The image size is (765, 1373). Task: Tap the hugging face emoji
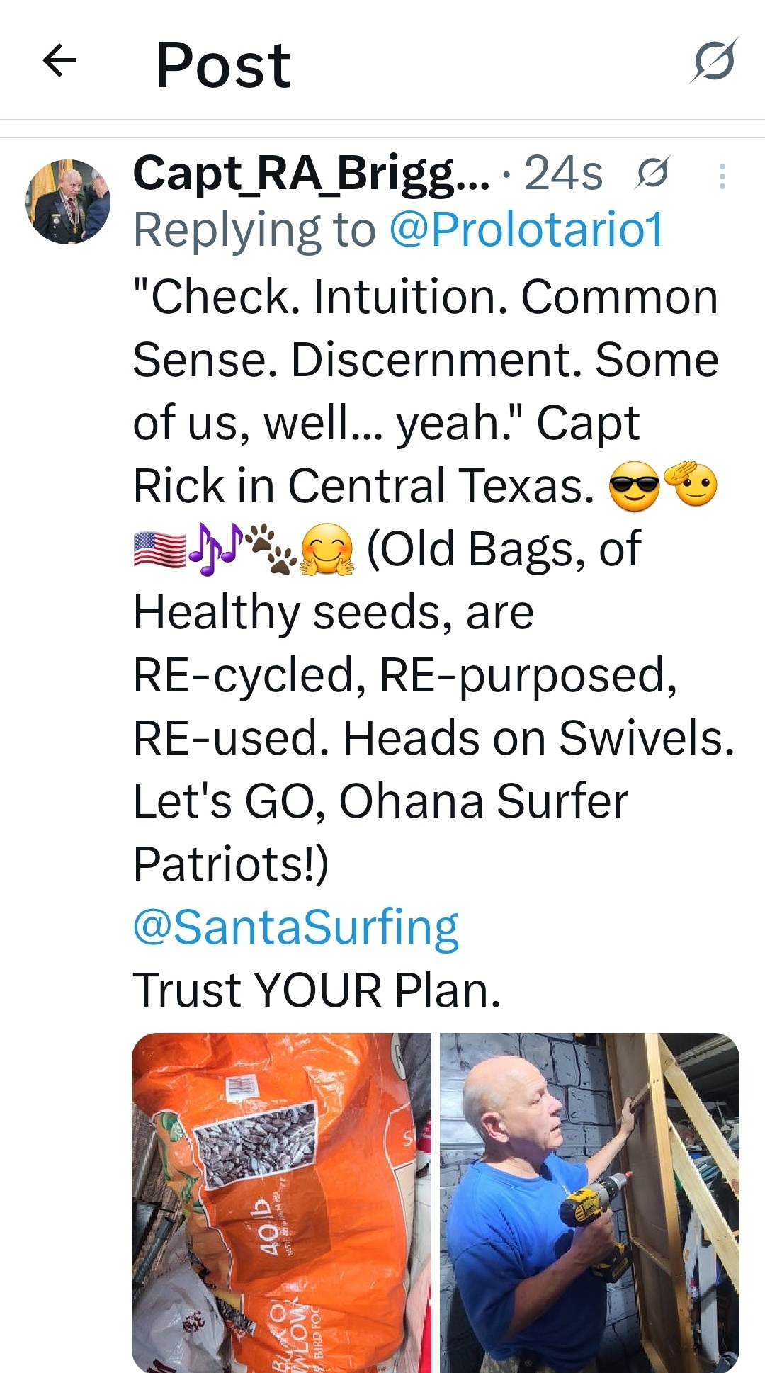click(327, 551)
